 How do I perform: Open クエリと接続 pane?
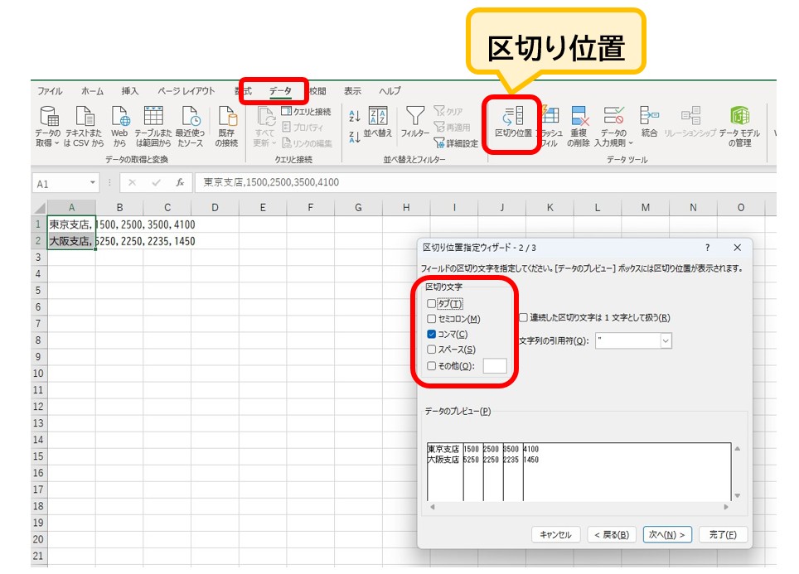[x=306, y=112]
